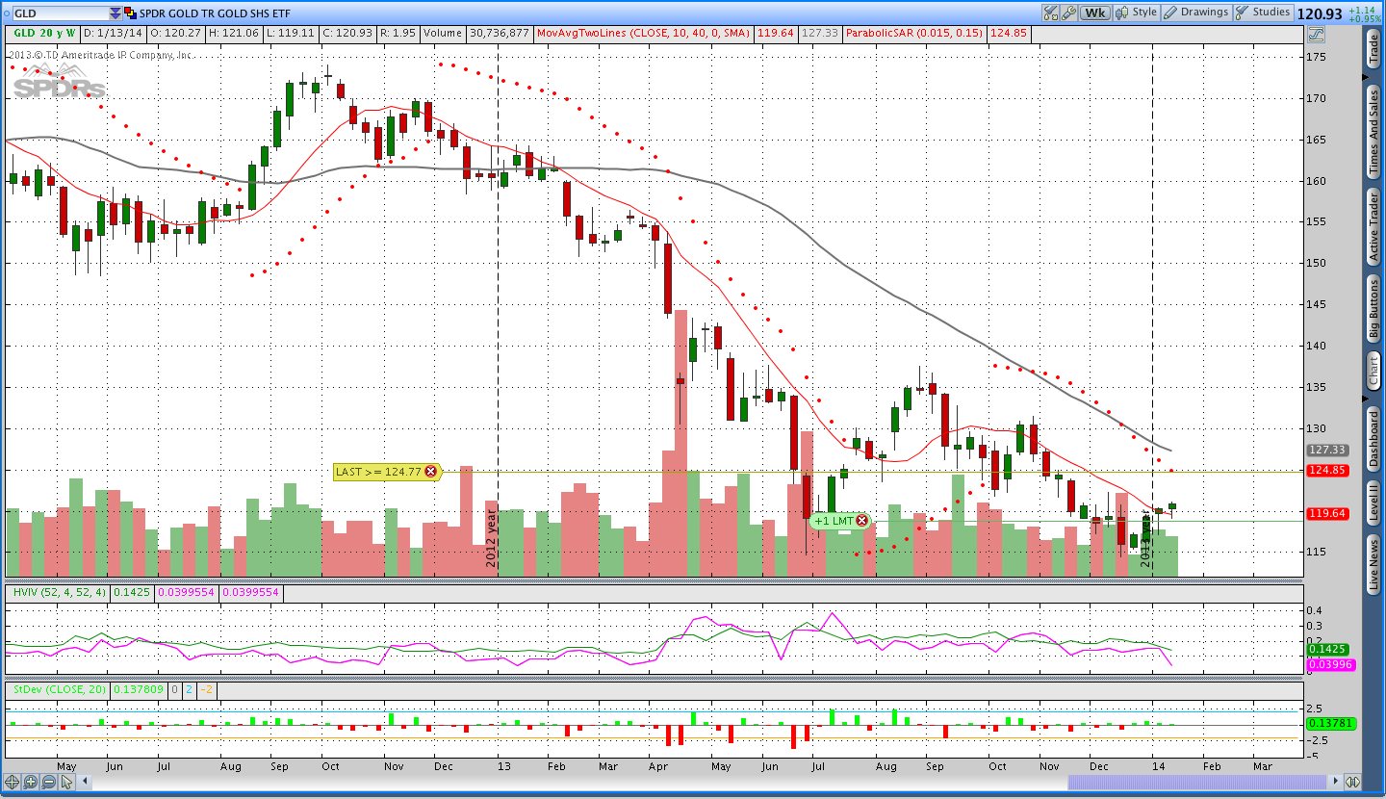The height and width of the screenshot is (799, 1386).
Task: Click the zoom out magnifier icon
Action: click(48, 782)
